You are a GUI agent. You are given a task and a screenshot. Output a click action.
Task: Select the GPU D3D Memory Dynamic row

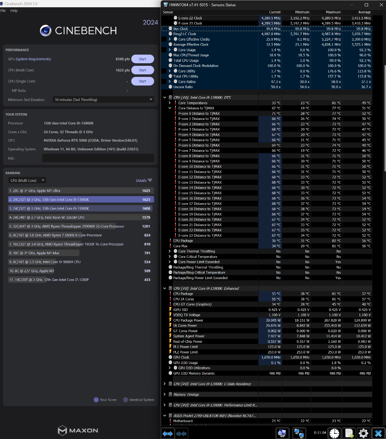(x=267, y=373)
